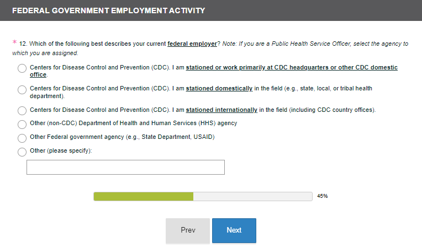This screenshot has width=422, height=248.
Task: Click the "Other (please specify):" label text
Action: [61, 150]
